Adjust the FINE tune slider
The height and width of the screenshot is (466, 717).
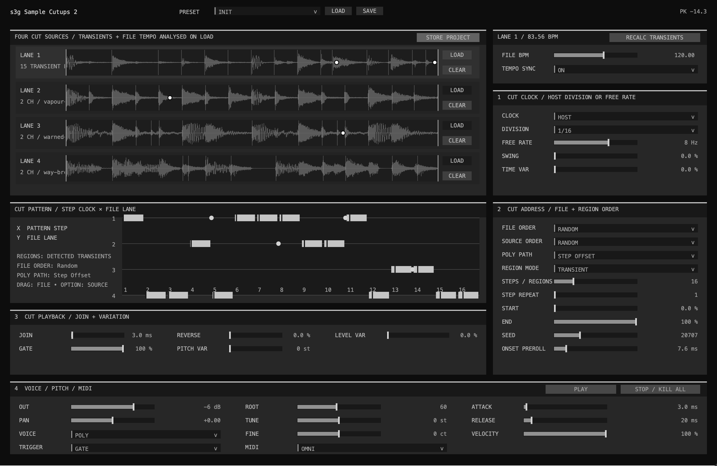pyautogui.click(x=339, y=434)
